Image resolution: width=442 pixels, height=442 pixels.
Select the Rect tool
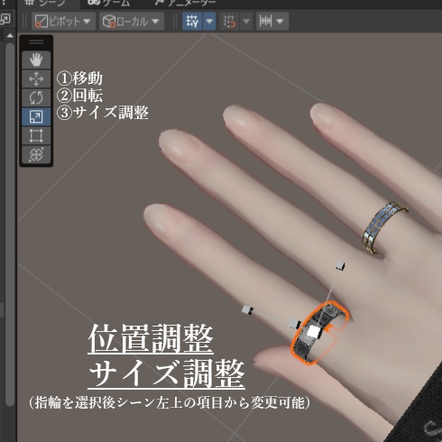pos(36,135)
